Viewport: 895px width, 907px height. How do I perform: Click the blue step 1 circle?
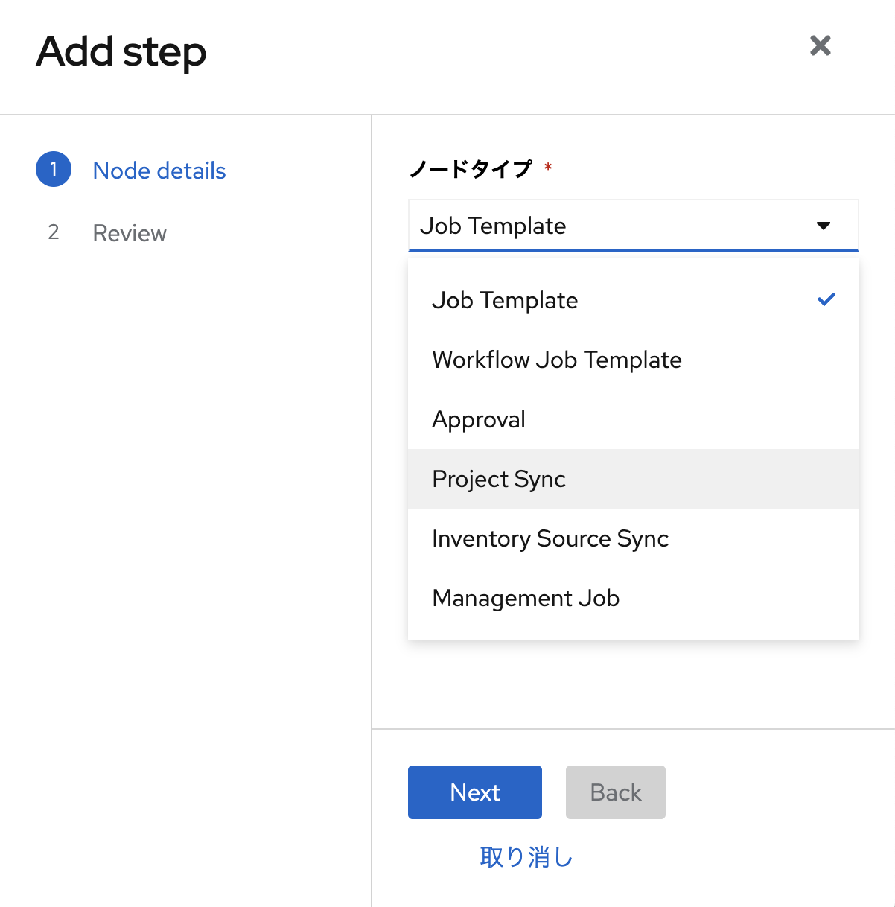[x=54, y=170]
